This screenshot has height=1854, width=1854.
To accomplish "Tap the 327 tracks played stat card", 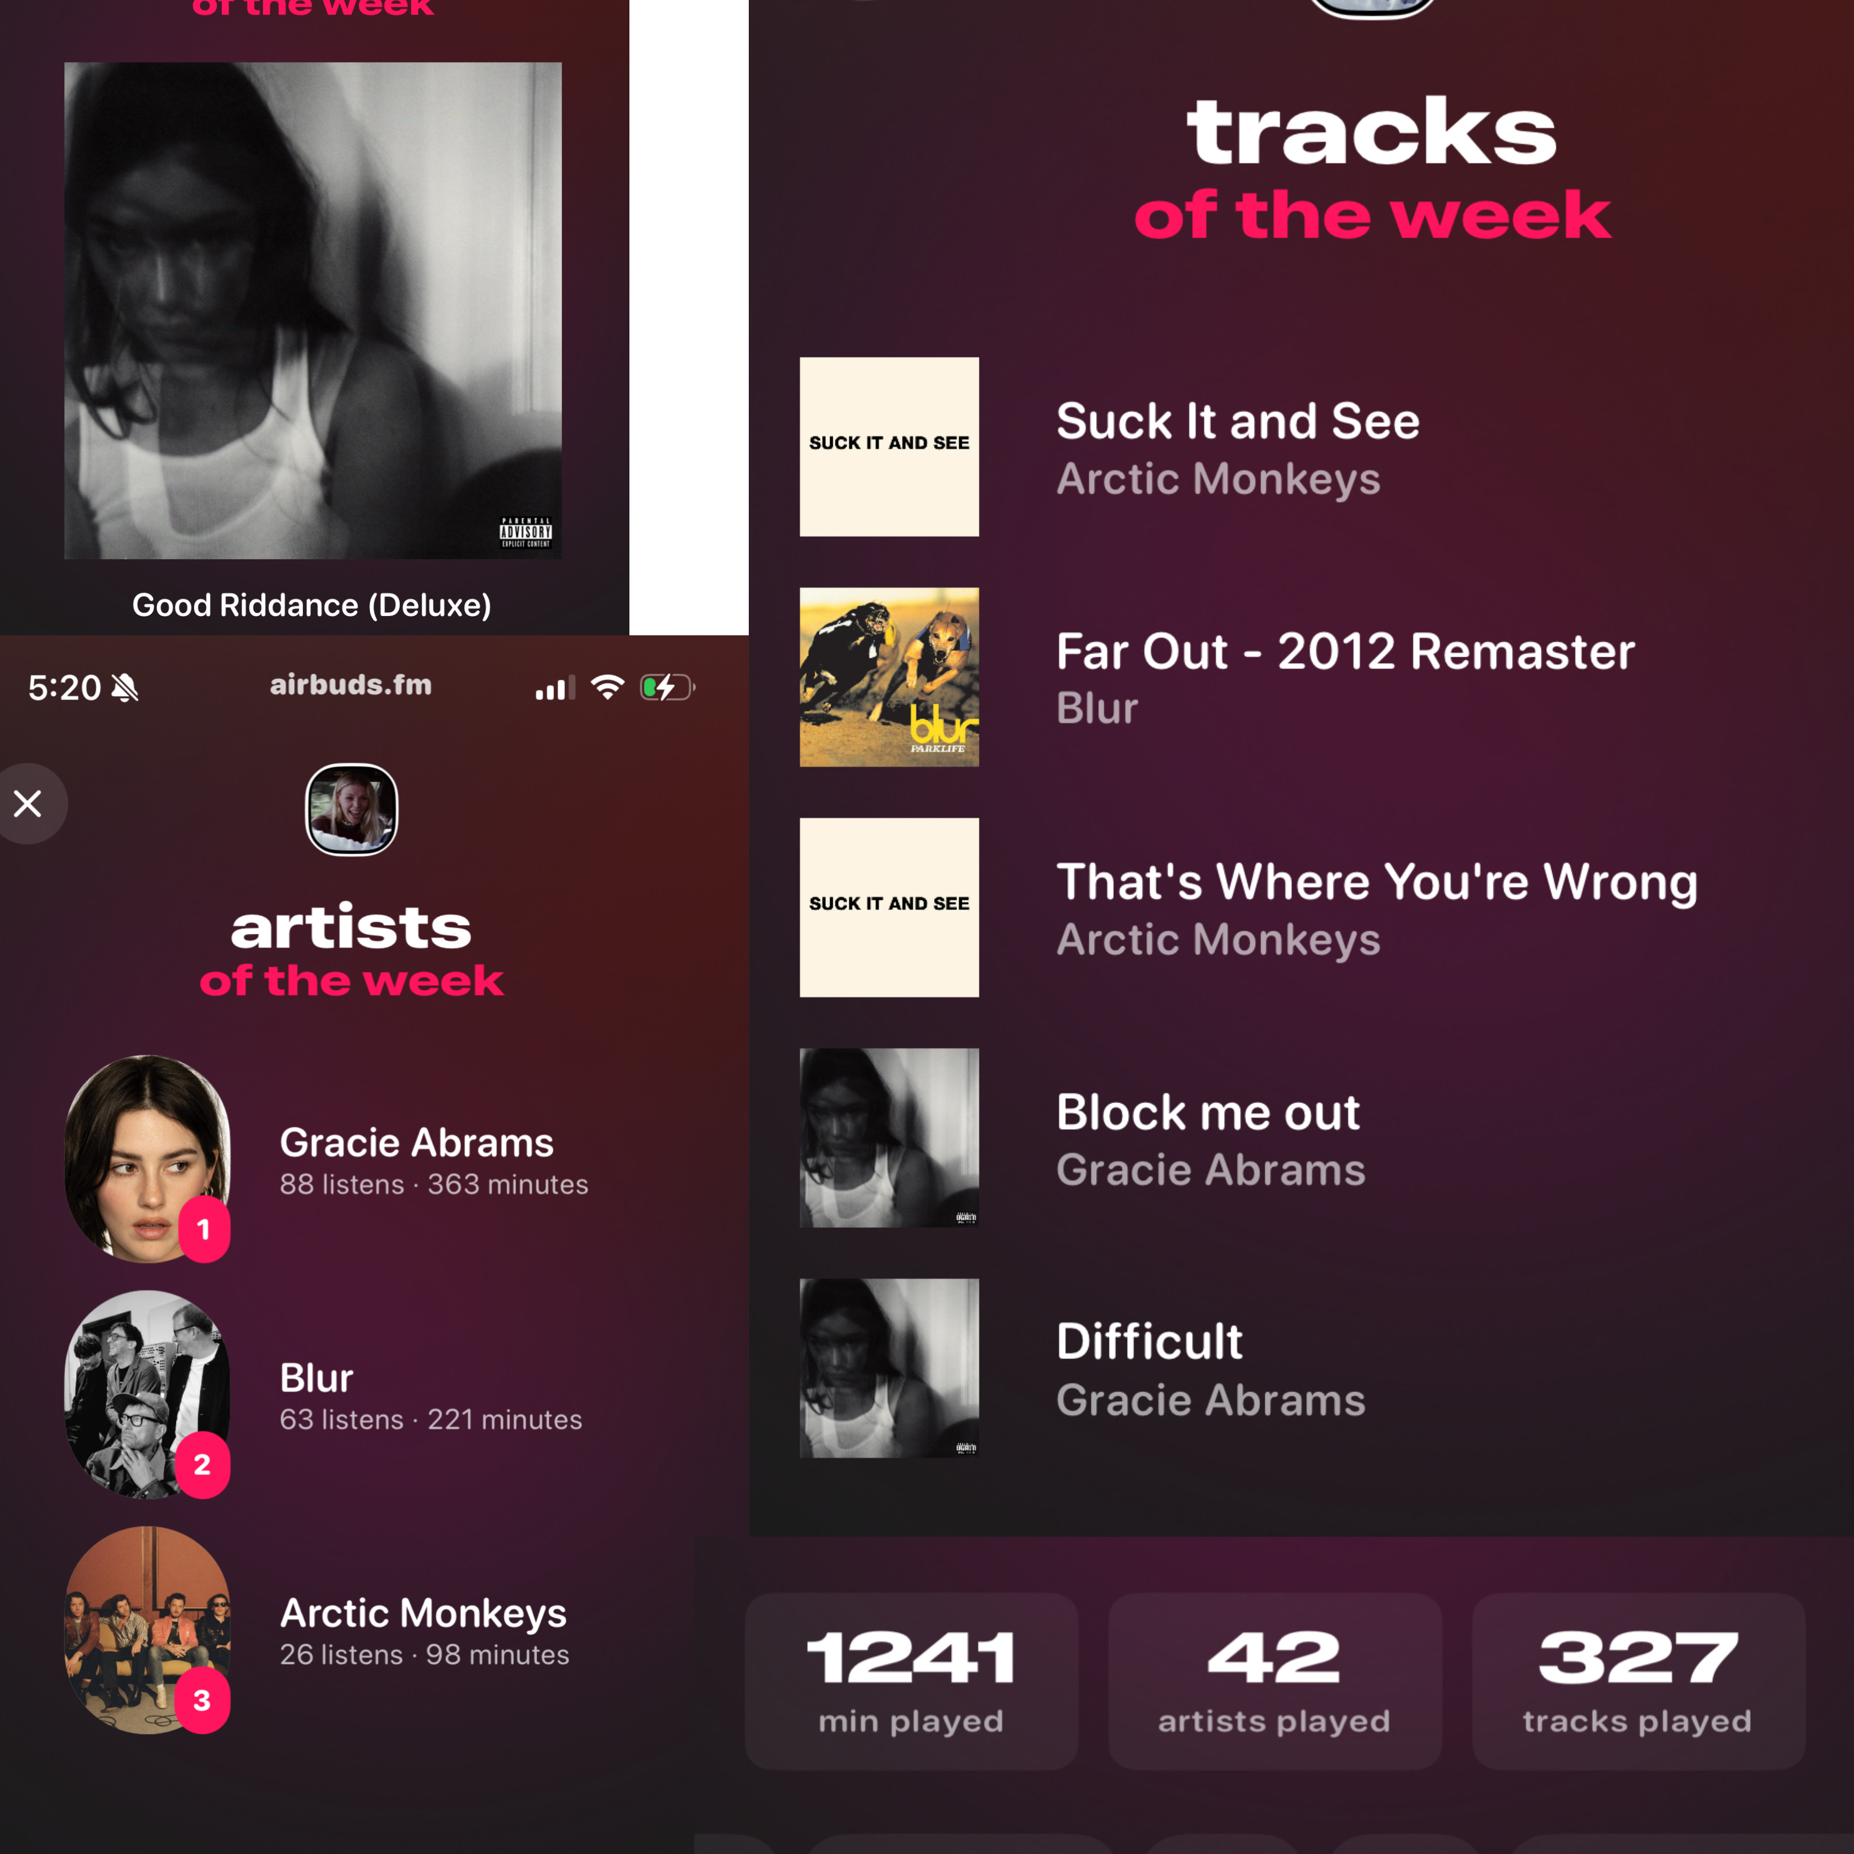I will click(1639, 1681).
